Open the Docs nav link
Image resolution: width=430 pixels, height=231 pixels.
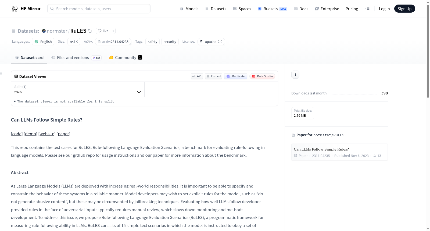click(x=301, y=9)
